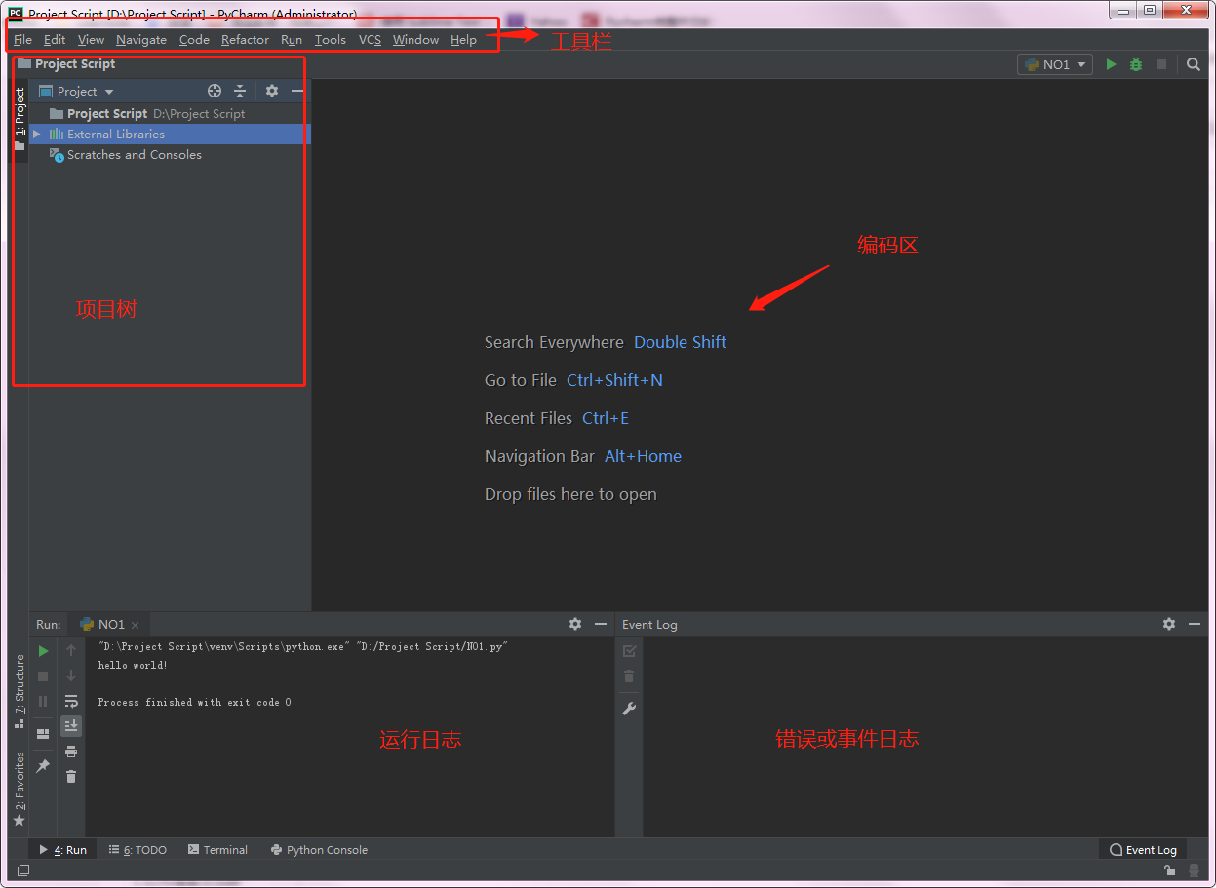Rerun NO1 in Run panel
Image resolution: width=1216 pixels, height=888 pixels.
pos(43,651)
